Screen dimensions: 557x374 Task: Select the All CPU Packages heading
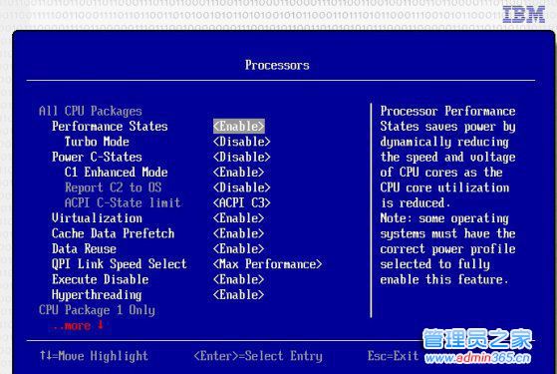(91, 111)
